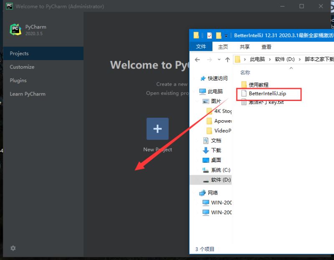The height and width of the screenshot is (260, 334).
Task: Select 下载 in navigation pane
Action: pyautogui.click(x=216, y=150)
